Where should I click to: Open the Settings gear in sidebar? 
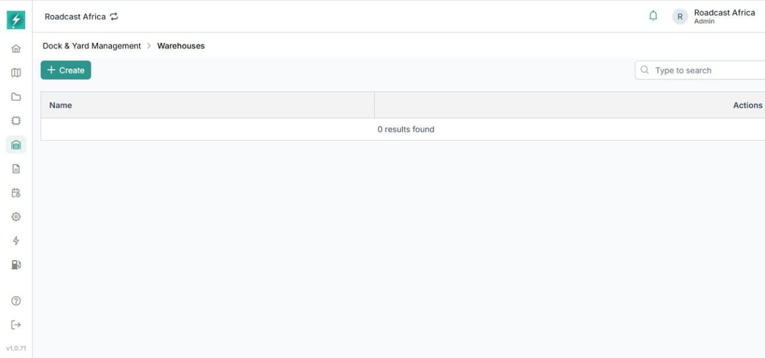[16, 216]
